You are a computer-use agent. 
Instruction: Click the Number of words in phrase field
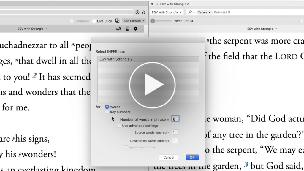[175, 119]
